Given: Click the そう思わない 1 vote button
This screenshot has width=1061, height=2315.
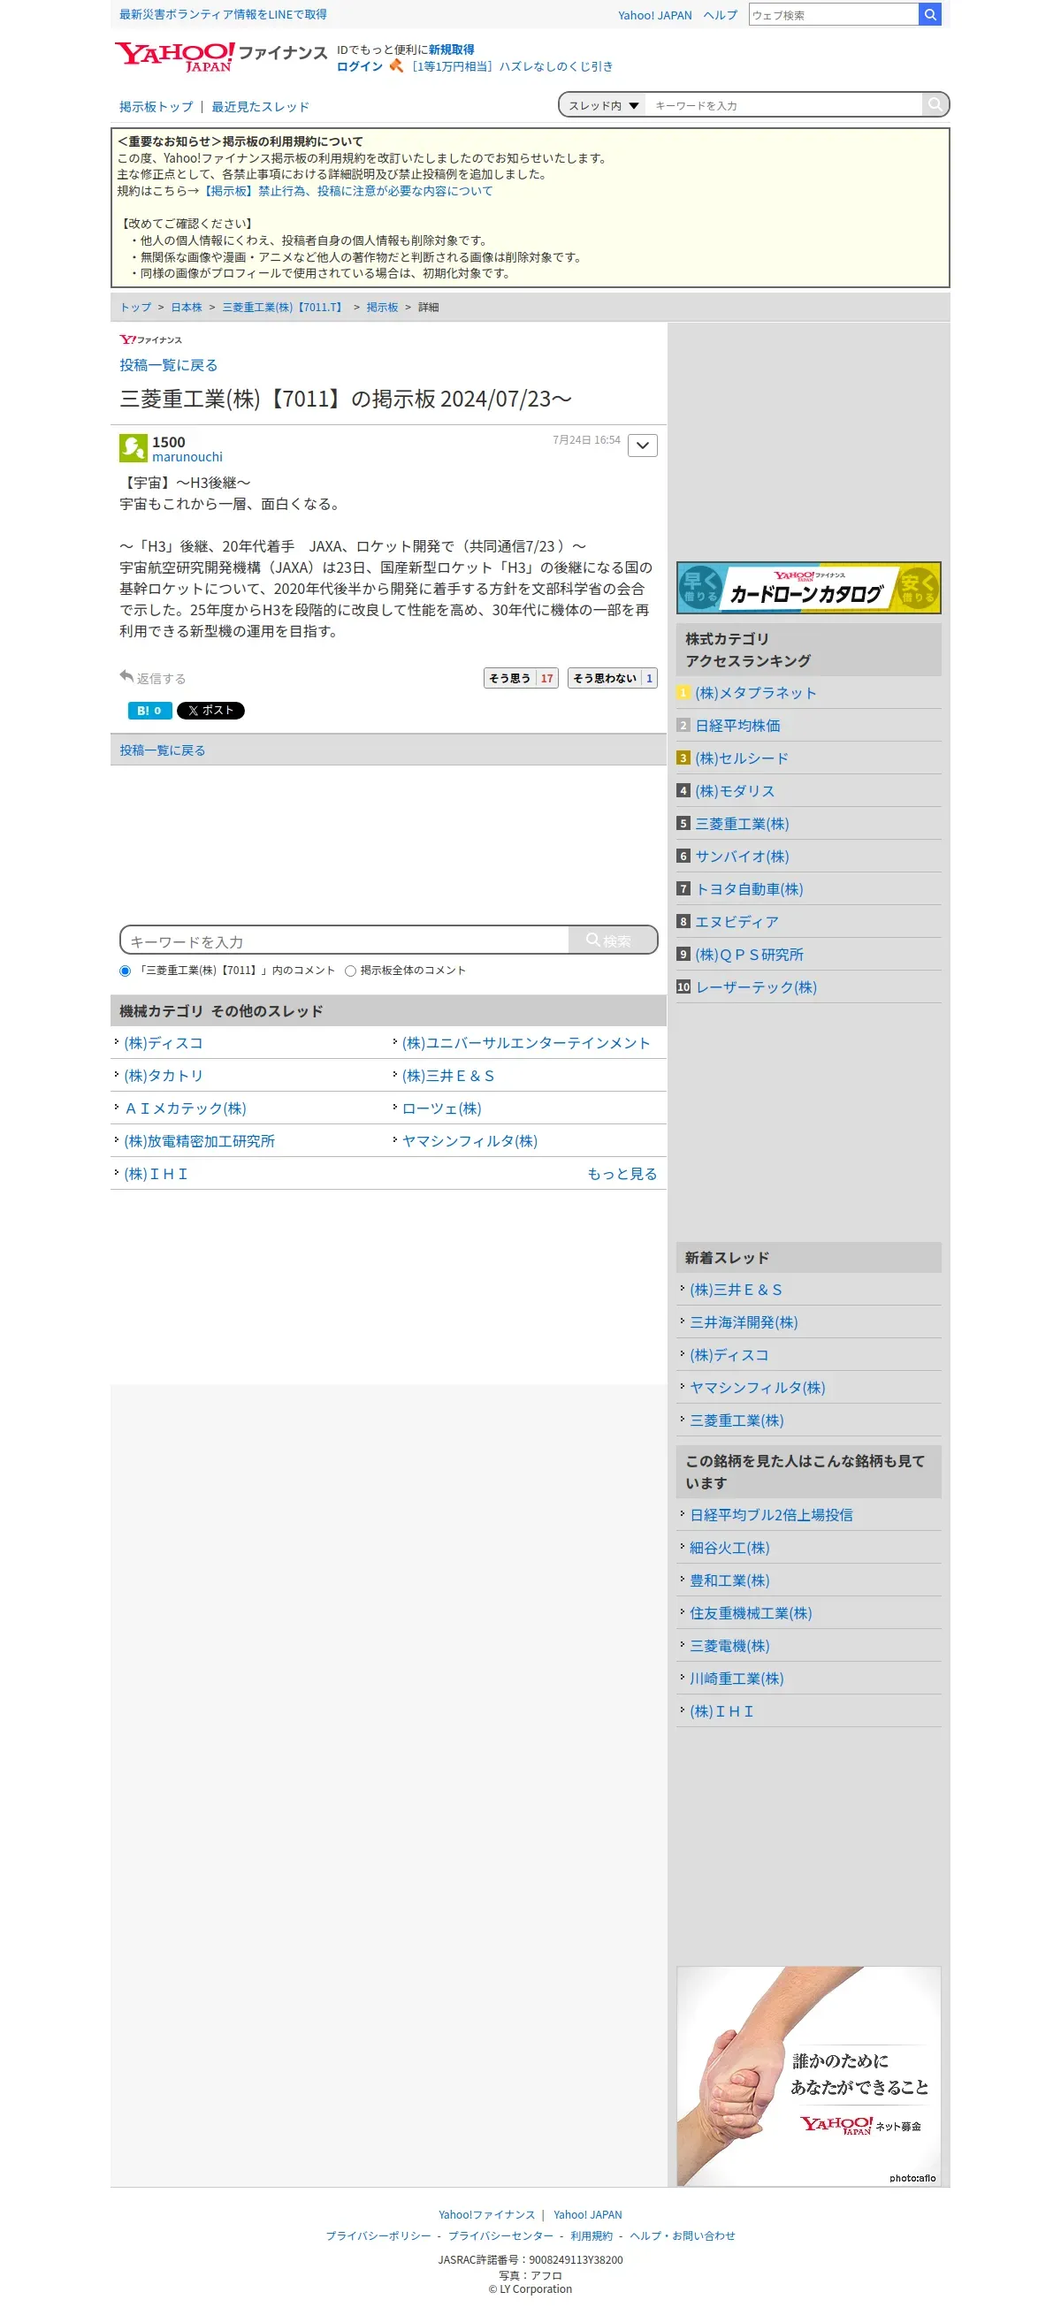Looking at the screenshot, I should point(612,678).
